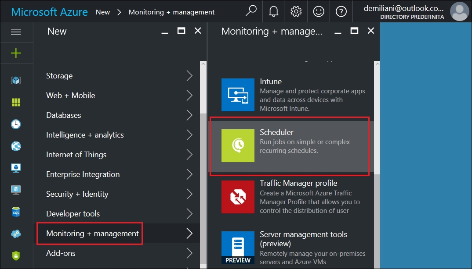Viewport: 472px width, 269px height.
Task: Open SQL databases icon in sidebar
Action: (x=16, y=212)
